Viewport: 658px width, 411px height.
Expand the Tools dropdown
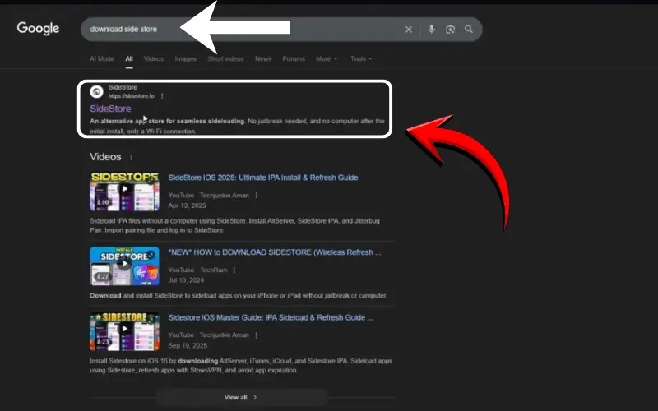tap(360, 59)
